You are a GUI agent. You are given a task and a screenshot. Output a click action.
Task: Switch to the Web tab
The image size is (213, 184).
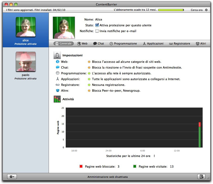[x=82, y=43]
